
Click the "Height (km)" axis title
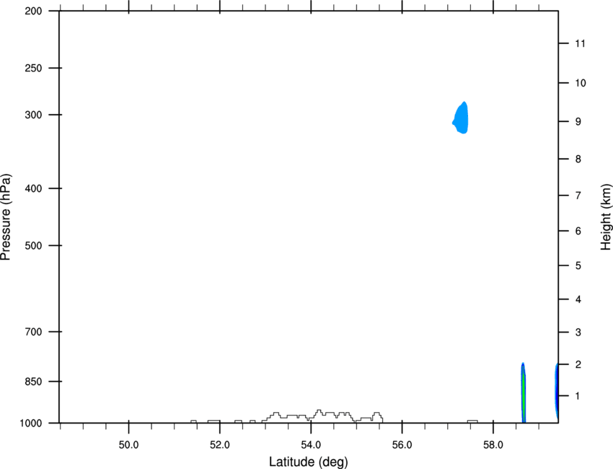pos(606,217)
